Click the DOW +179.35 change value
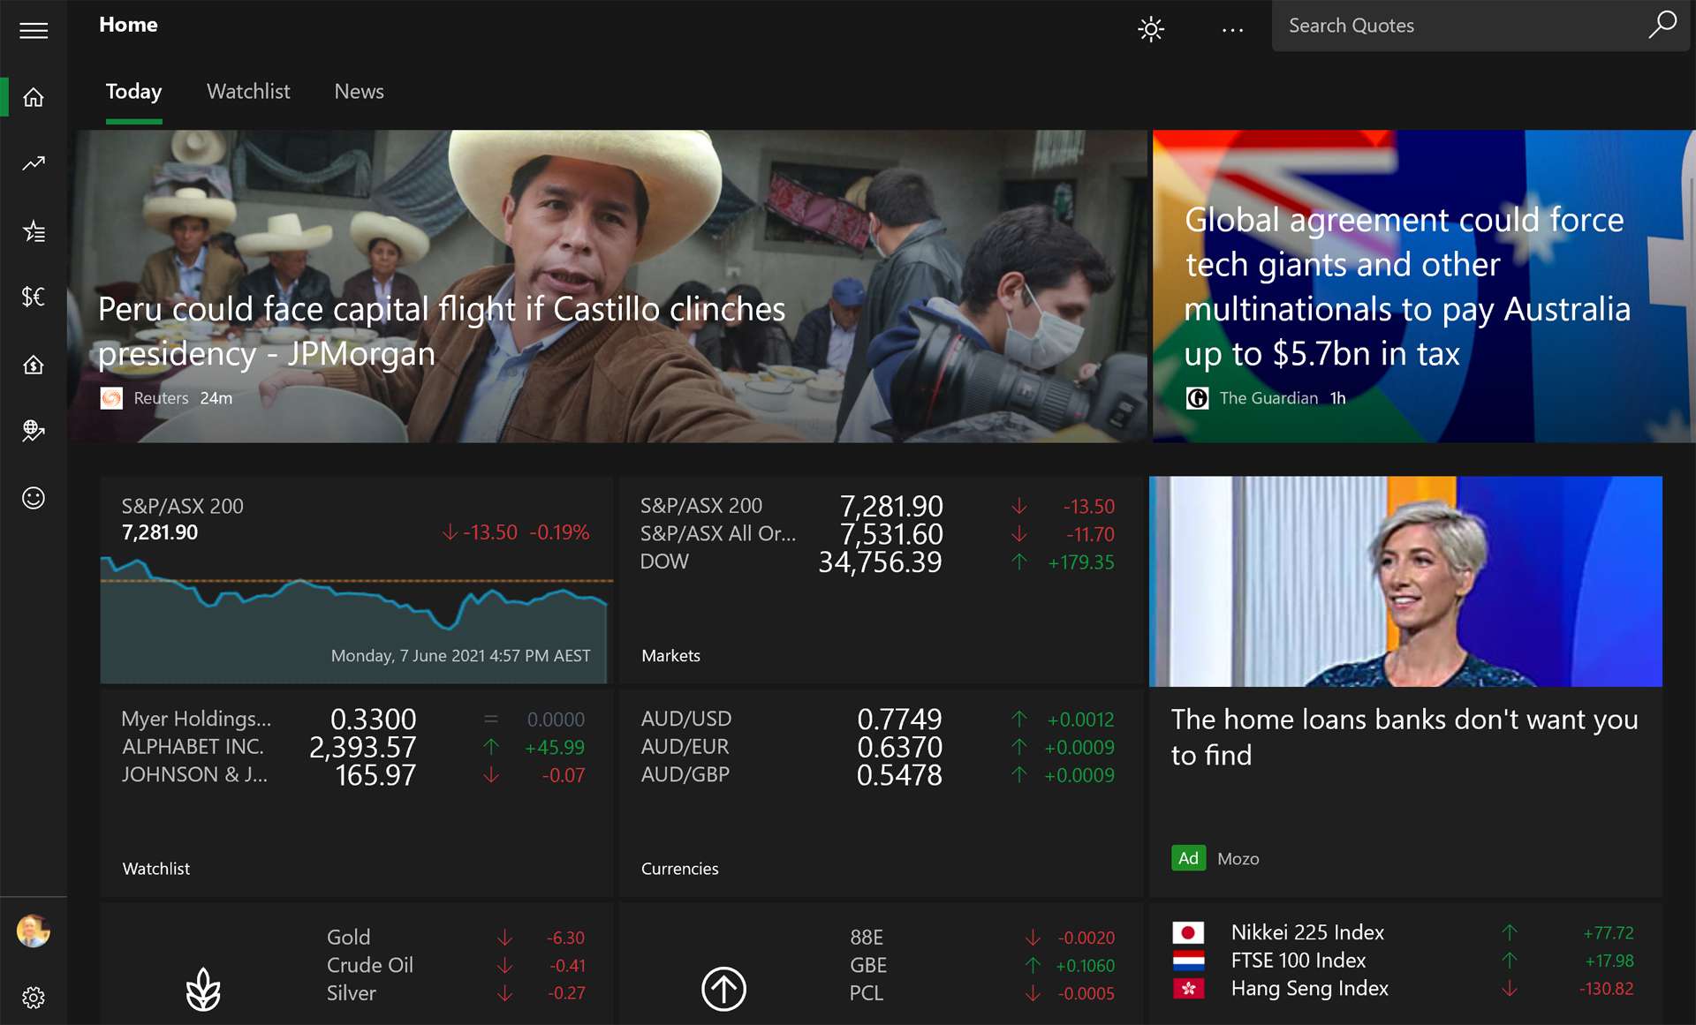Screen dimensions: 1696x1025 (x=1081, y=562)
